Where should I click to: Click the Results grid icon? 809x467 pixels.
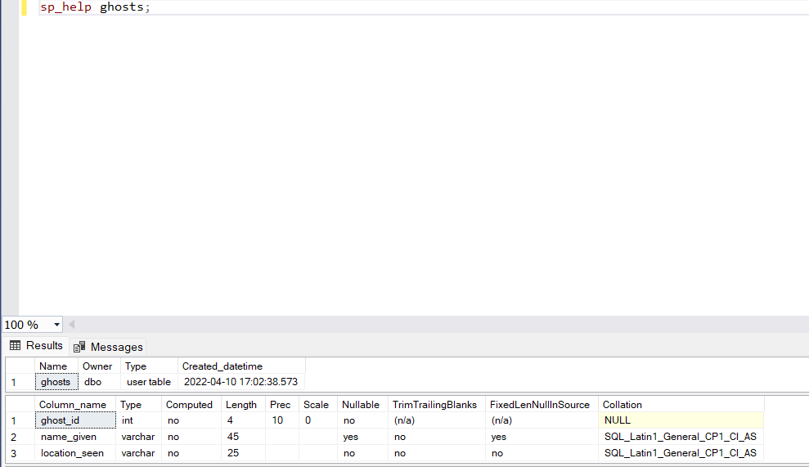coord(15,346)
